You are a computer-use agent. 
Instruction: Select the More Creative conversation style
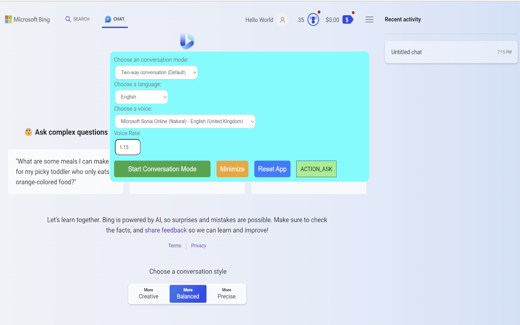coord(148,293)
